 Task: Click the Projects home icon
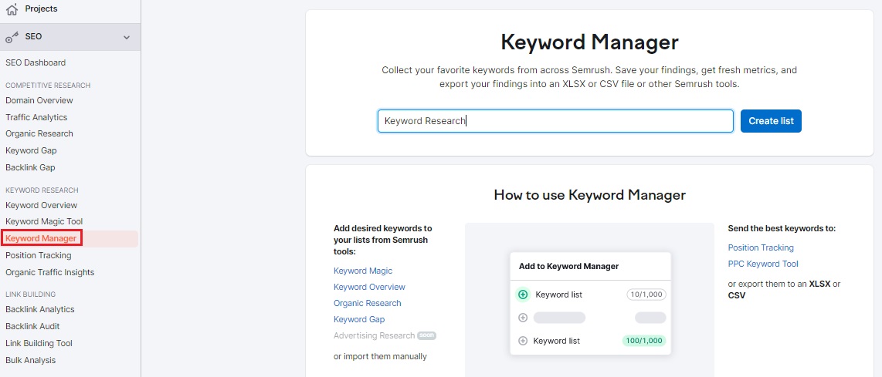[12, 9]
